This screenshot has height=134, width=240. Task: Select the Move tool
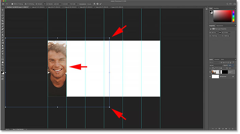coord(3,10)
